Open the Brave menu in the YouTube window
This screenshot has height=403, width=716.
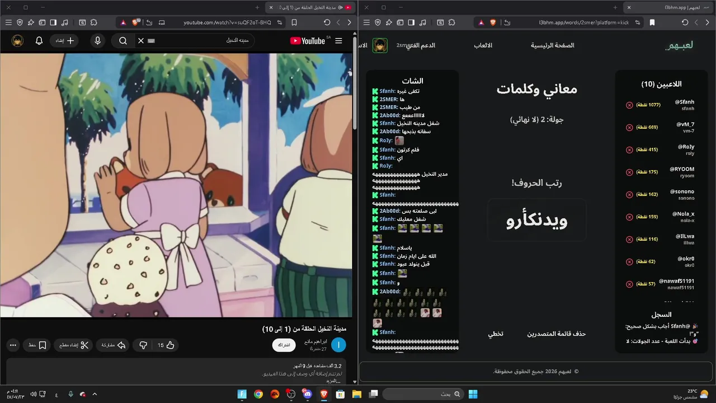click(x=8, y=22)
